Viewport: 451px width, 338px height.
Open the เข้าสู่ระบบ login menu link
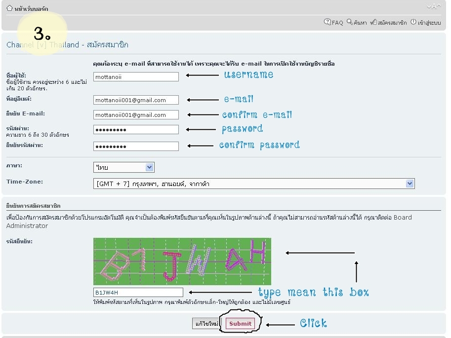point(429,22)
